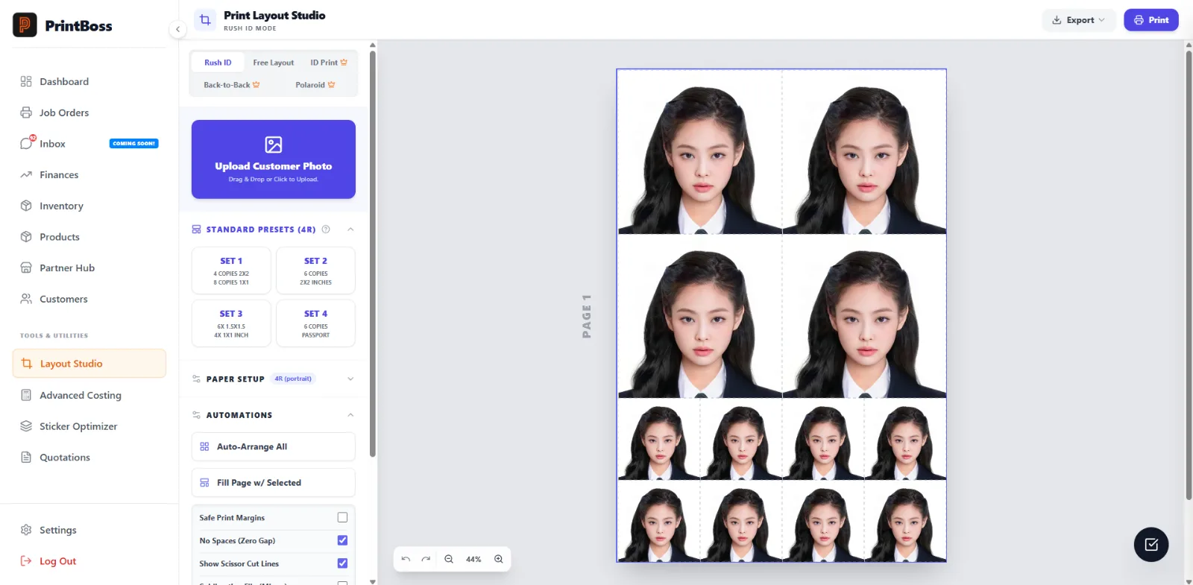Open Sticker Optimizer tool

(x=89, y=426)
